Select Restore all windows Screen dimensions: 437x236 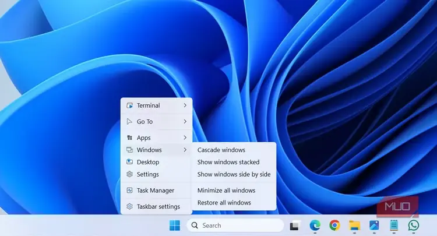(234, 203)
